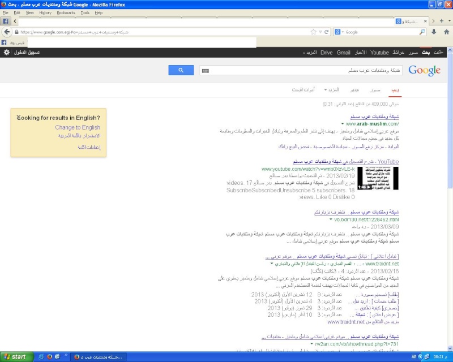Open a new tab with the plus button
The height and width of the screenshot is (362, 453).
[442, 21]
